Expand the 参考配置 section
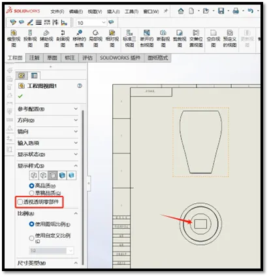 [x=48, y=109]
